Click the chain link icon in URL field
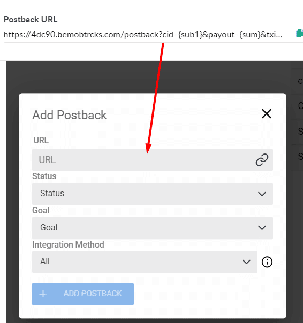 pos(262,160)
